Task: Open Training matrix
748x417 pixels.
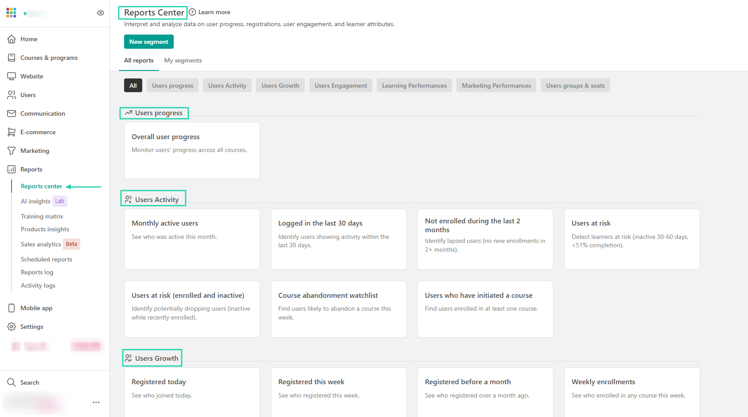Action: tap(42, 216)
